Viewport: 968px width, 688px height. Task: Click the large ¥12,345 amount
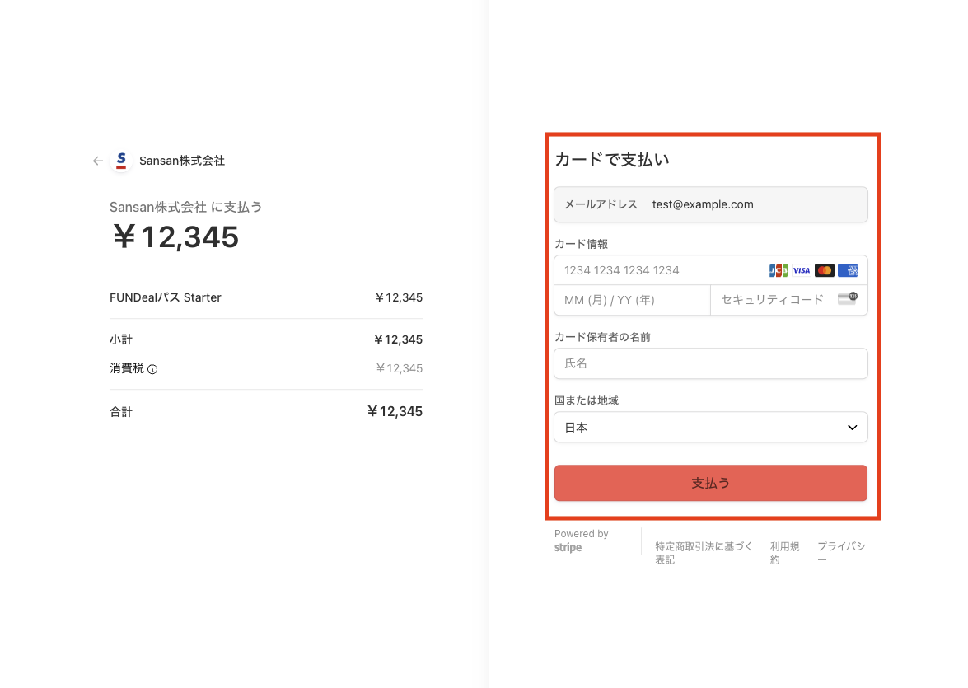tap(176, 236)
